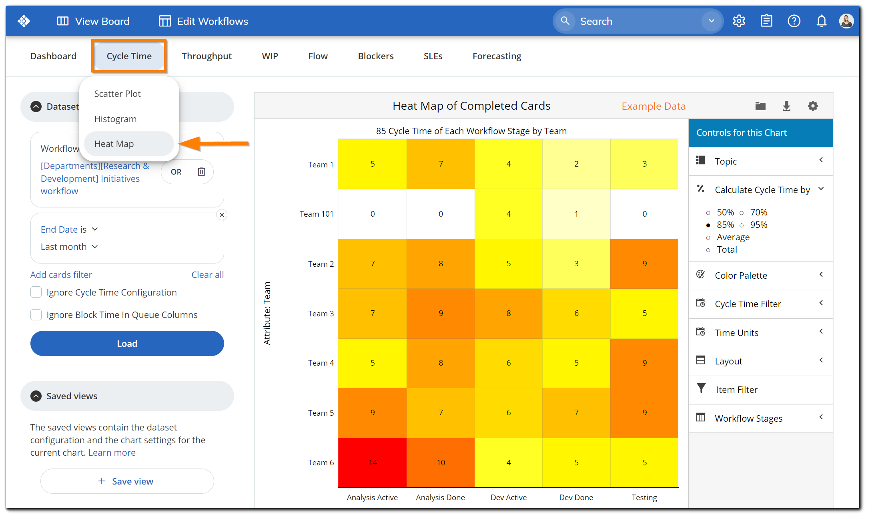Click the Edit Workflows table icon
The height and width of the screenshot is (519, 870).
165,21
